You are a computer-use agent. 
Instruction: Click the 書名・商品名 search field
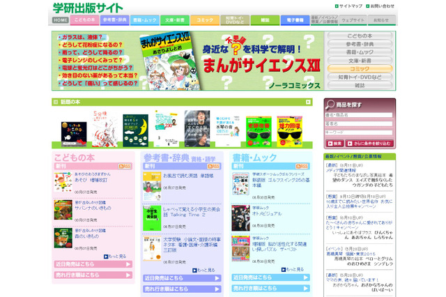359,115
